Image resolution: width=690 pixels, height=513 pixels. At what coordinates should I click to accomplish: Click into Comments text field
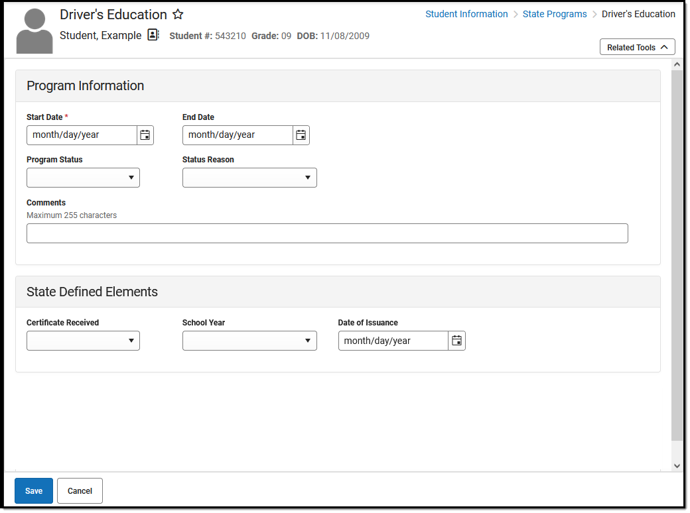[327, 233]
